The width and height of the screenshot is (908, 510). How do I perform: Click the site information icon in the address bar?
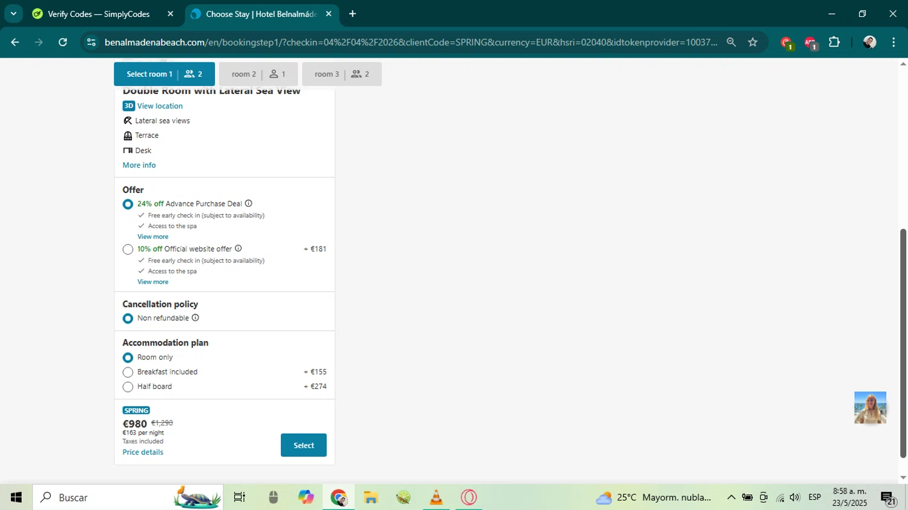[x=91, y=42]
